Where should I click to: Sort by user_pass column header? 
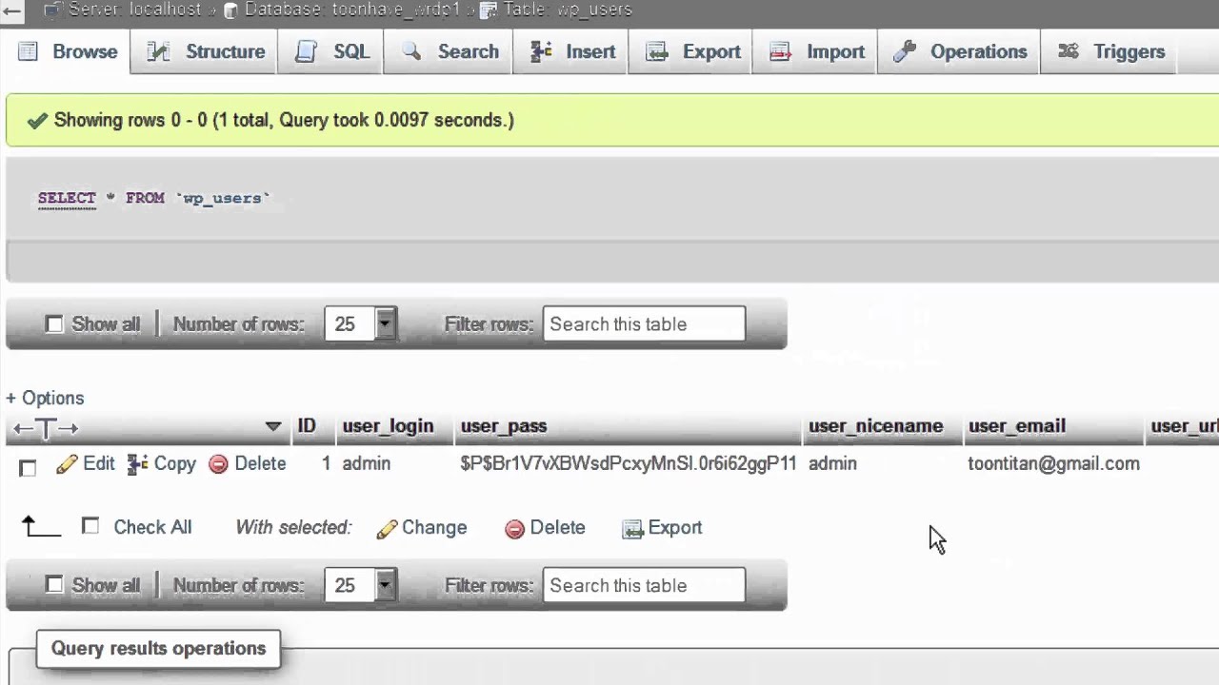click(504, 426)
